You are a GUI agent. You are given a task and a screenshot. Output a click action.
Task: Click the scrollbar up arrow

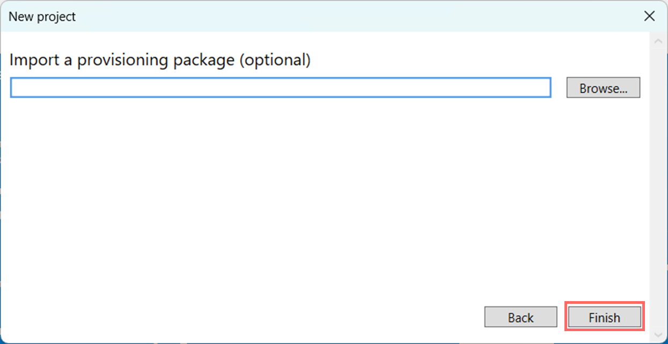tap(659, 41)
